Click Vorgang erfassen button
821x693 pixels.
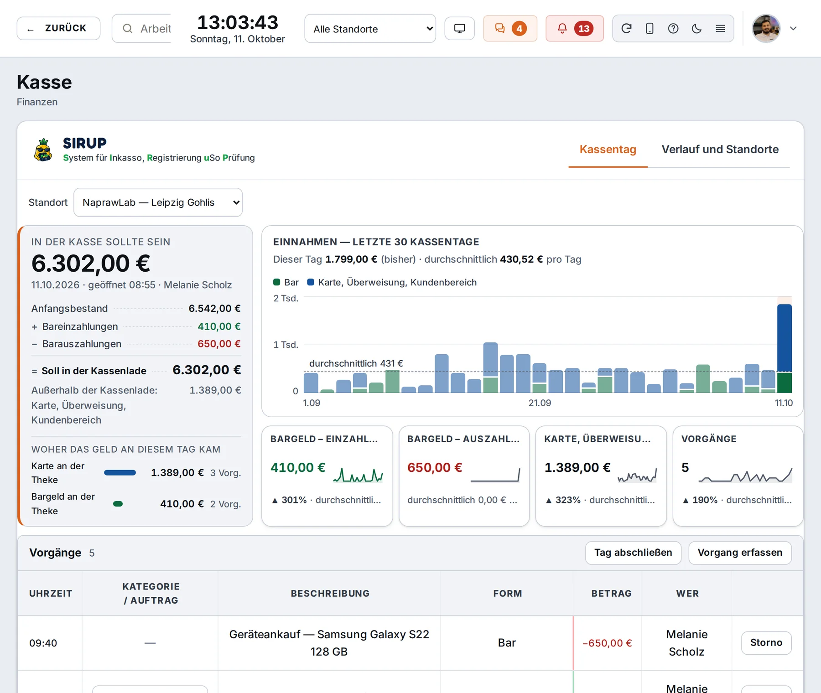(x=740, y=553)
